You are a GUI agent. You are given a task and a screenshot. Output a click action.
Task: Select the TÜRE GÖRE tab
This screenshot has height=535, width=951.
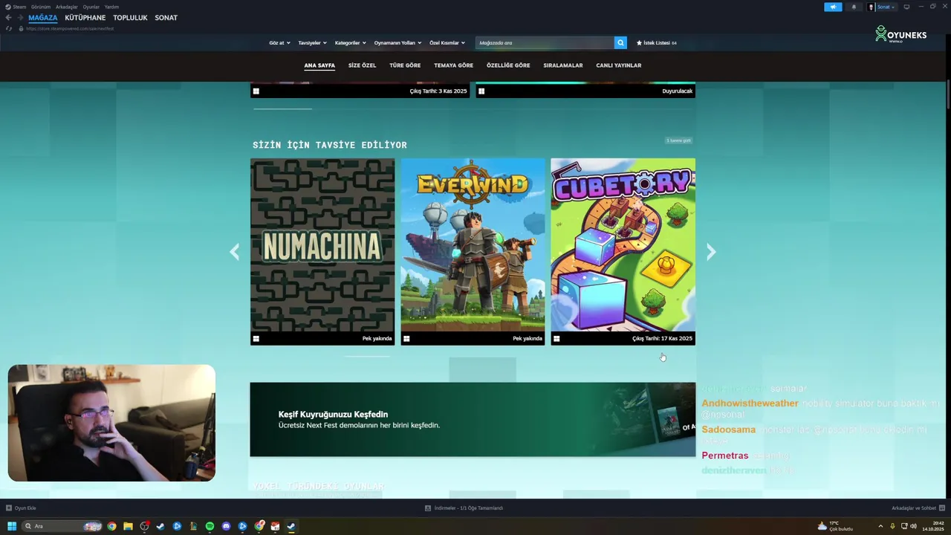point(405,65)
